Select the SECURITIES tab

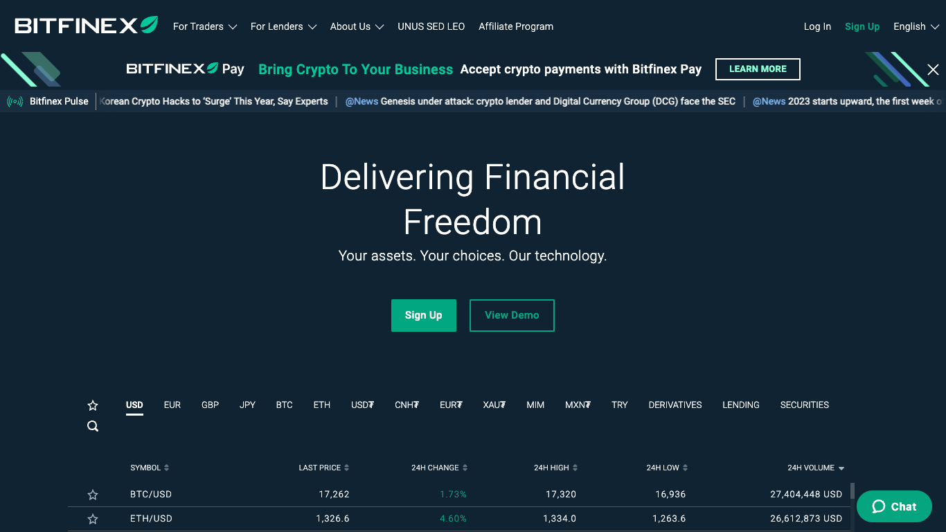(805, 405)
